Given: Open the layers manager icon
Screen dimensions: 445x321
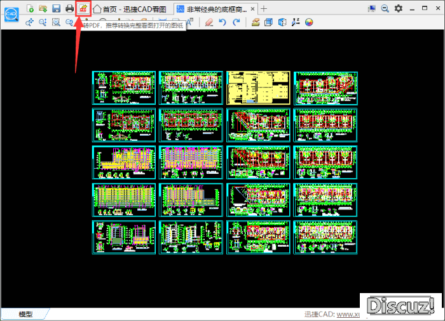Looking at the screenshot, I should point(255,22).
